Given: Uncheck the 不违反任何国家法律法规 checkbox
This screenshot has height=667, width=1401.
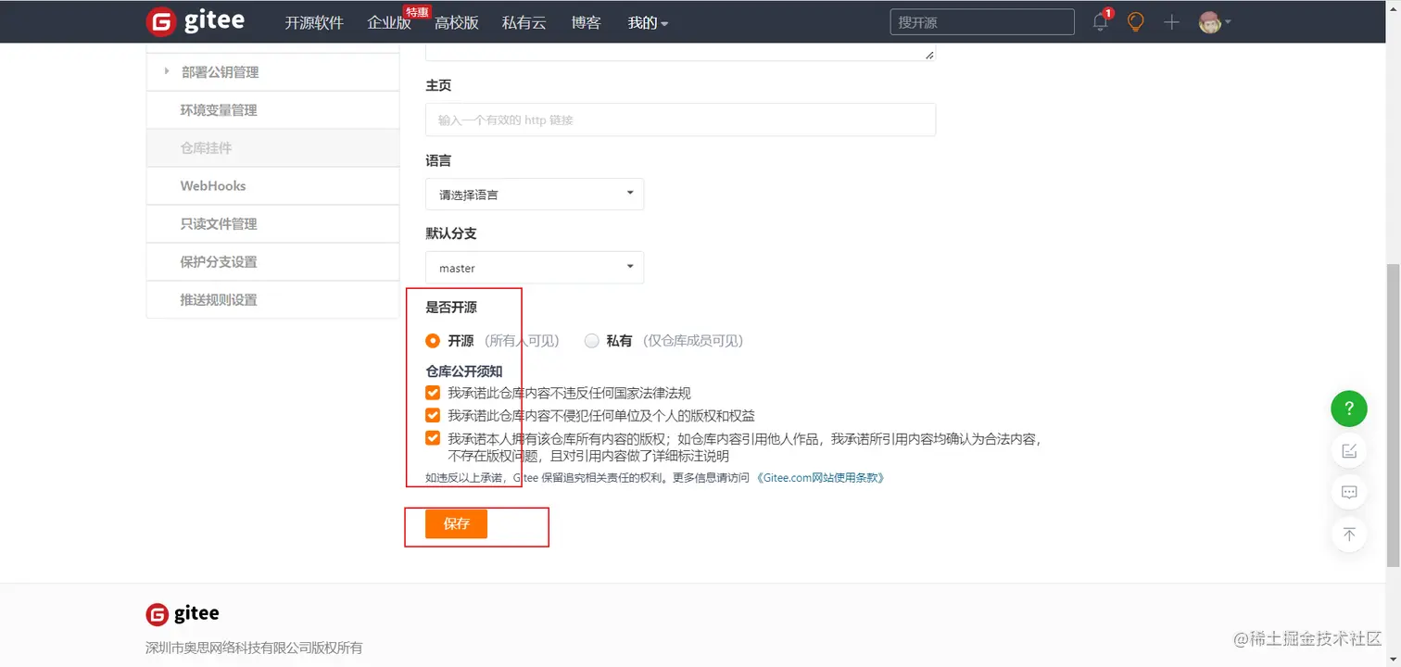Looking at the screenshot, I should pyautogui.click(x=432, y=392).
